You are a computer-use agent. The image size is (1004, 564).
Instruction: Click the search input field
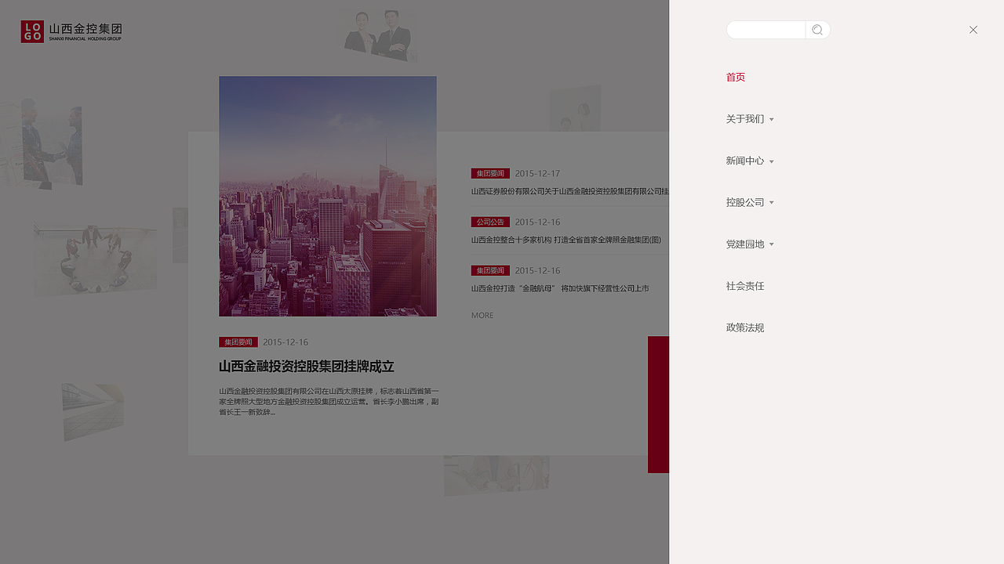pos(766,29)
